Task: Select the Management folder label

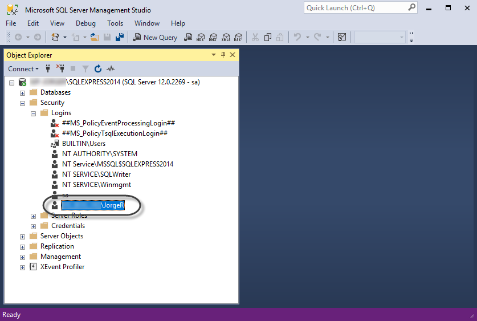Action: (60, 257)
